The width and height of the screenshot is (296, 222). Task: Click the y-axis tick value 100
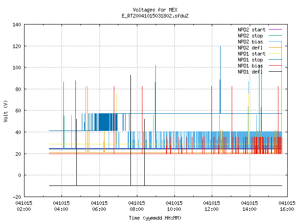point(17,68)
